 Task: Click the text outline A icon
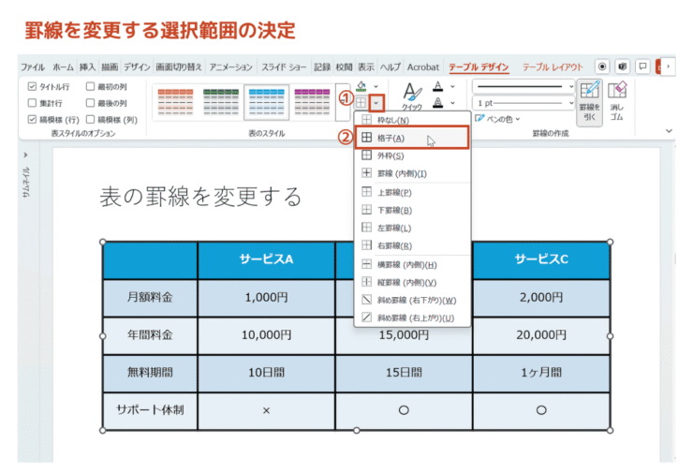click(438, 102)
